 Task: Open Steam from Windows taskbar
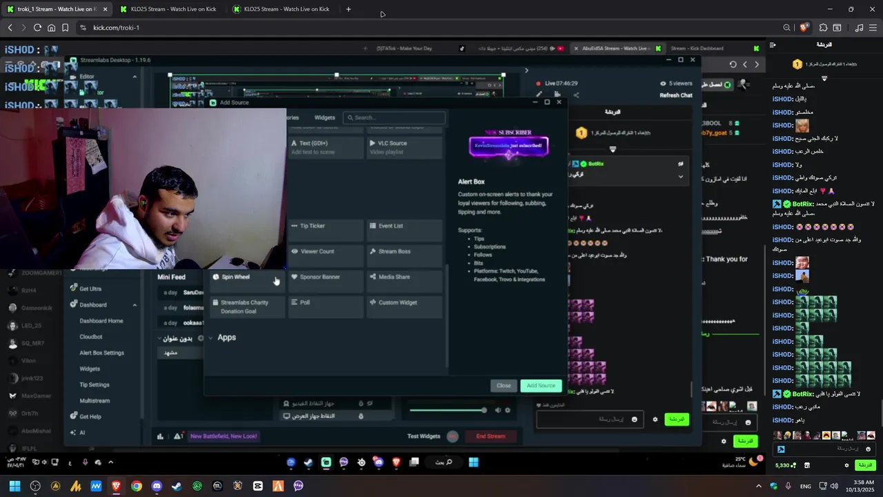(x=177, y=486)
